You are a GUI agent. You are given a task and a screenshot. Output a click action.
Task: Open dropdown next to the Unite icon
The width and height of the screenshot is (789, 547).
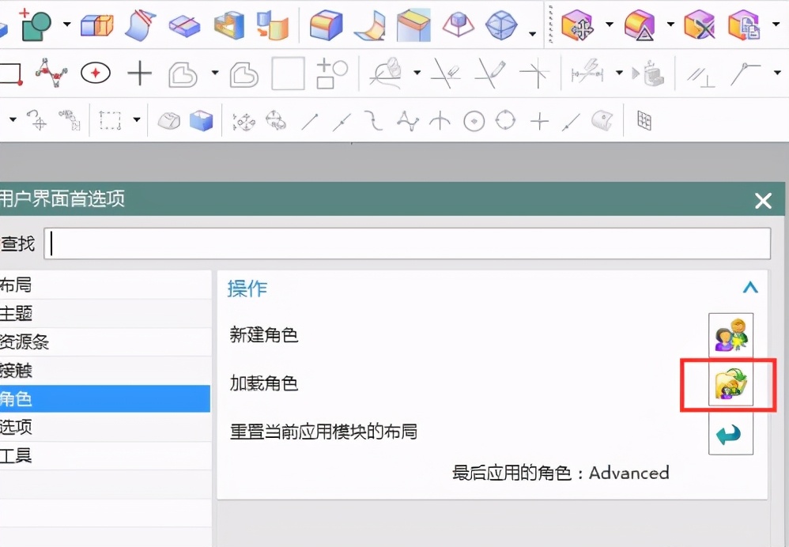click(67, 25)
